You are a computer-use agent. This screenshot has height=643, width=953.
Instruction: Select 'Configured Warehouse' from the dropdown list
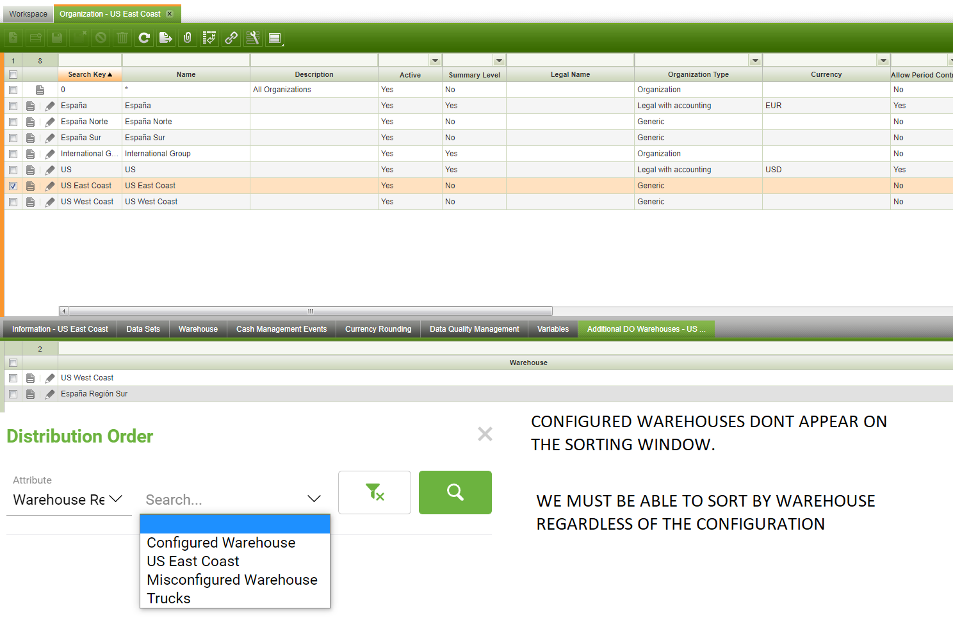point(235,542)
